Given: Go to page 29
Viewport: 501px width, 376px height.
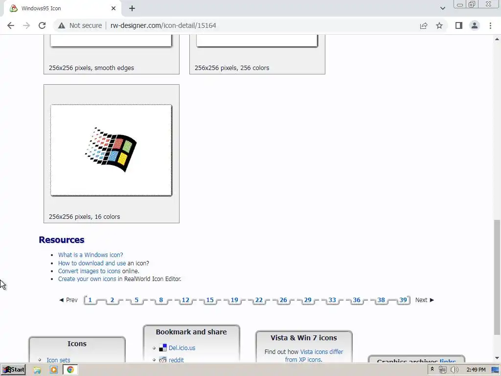Looking at the screenshot, I should coord(308,300).
